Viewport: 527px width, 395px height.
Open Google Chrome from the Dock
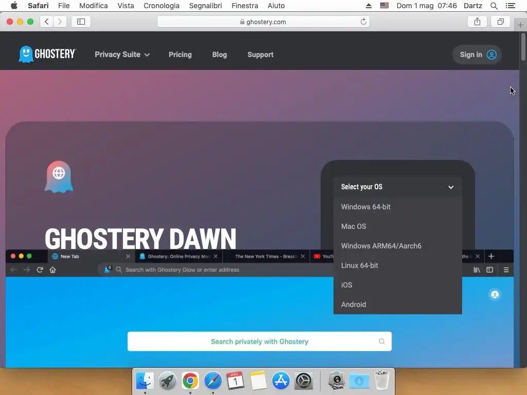[190, 381]
